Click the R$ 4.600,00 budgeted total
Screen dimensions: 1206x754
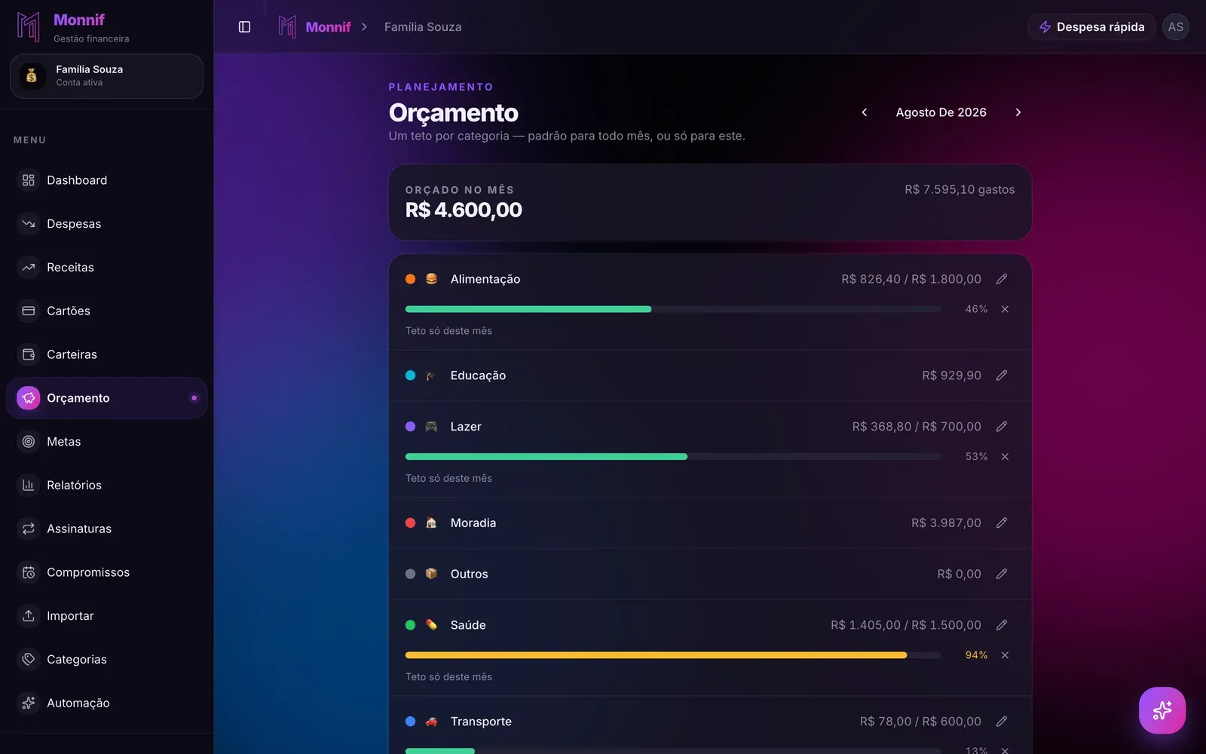[x=464, y=210]
